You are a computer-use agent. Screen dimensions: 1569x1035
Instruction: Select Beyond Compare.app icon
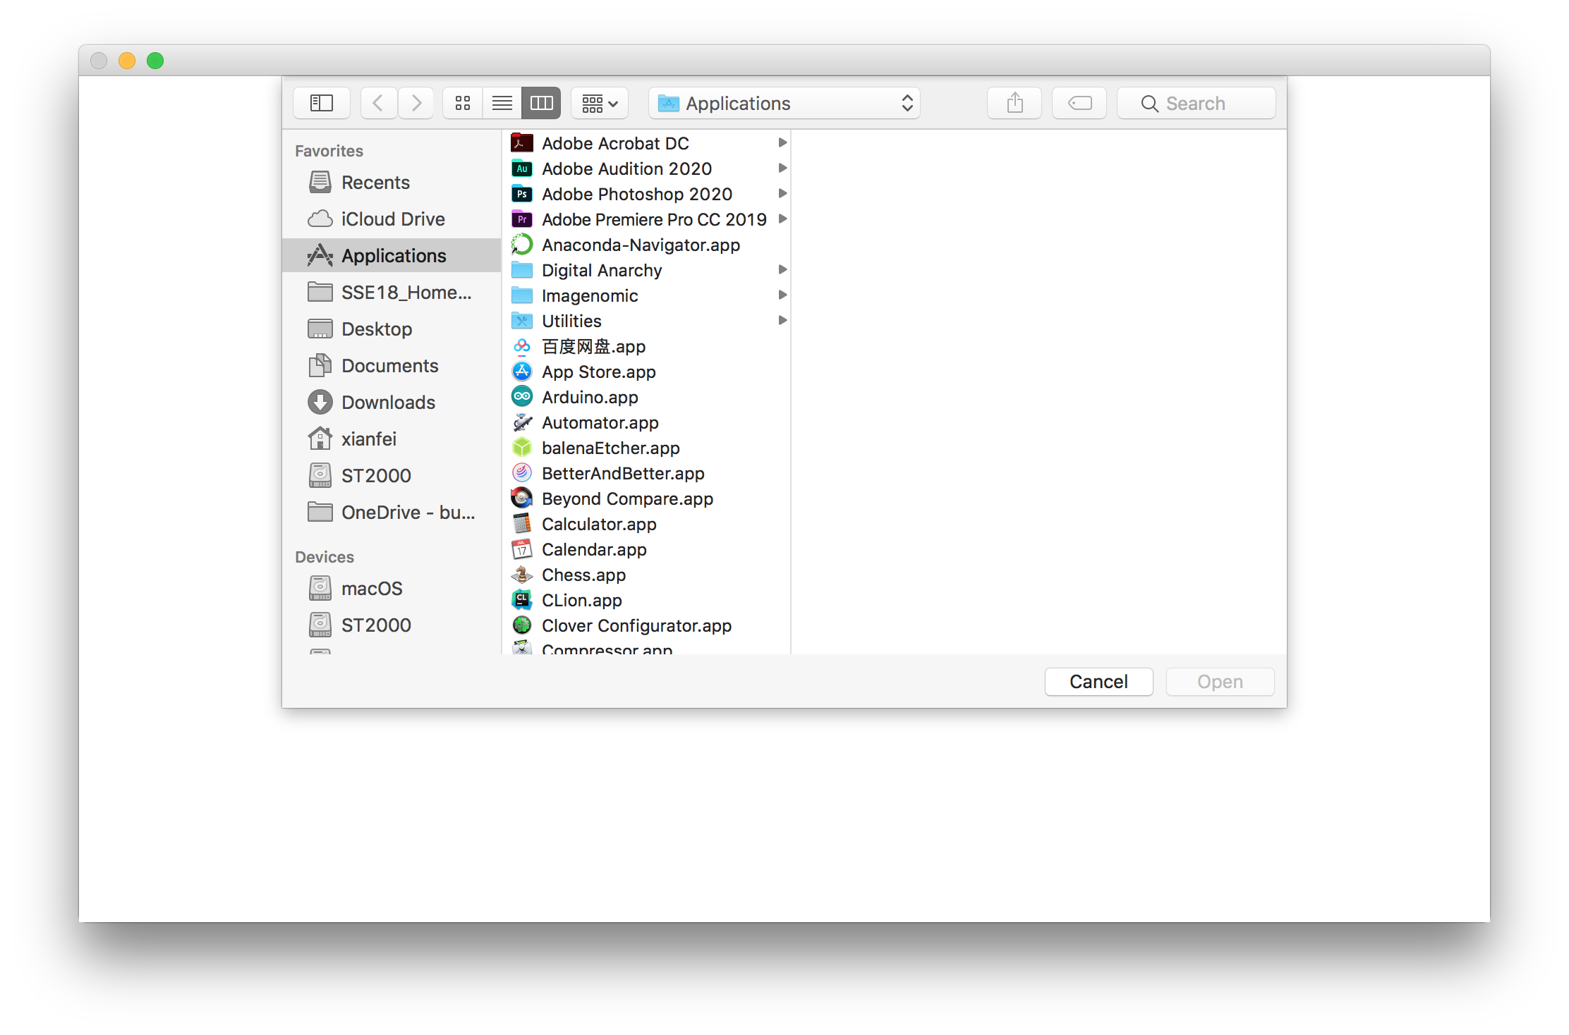tap(522, 498)
